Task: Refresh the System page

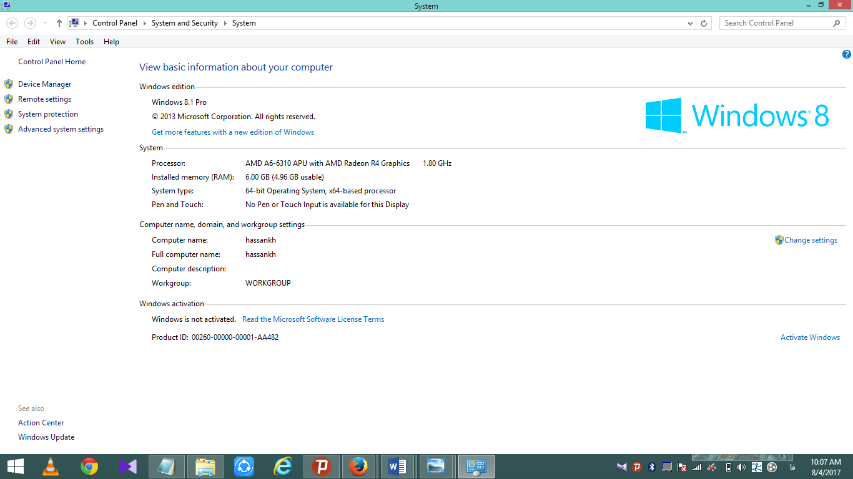Action: (x=704, y=23)
